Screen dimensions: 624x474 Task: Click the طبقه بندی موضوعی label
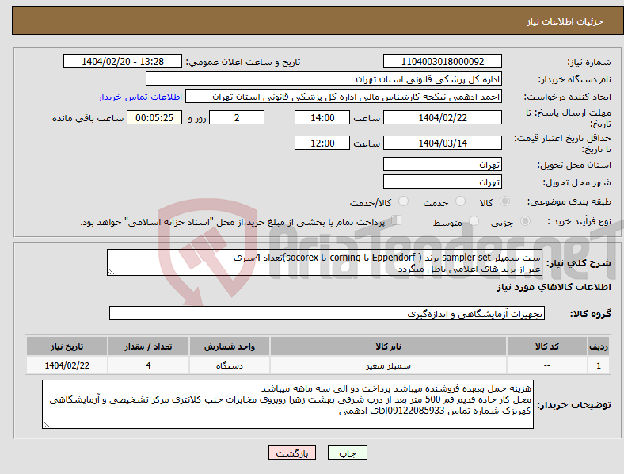point(569,201)
